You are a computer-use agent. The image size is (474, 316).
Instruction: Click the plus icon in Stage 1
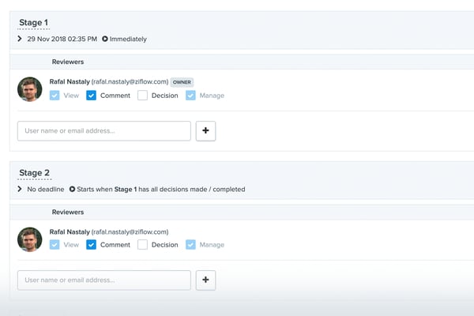tap(205, 131)
